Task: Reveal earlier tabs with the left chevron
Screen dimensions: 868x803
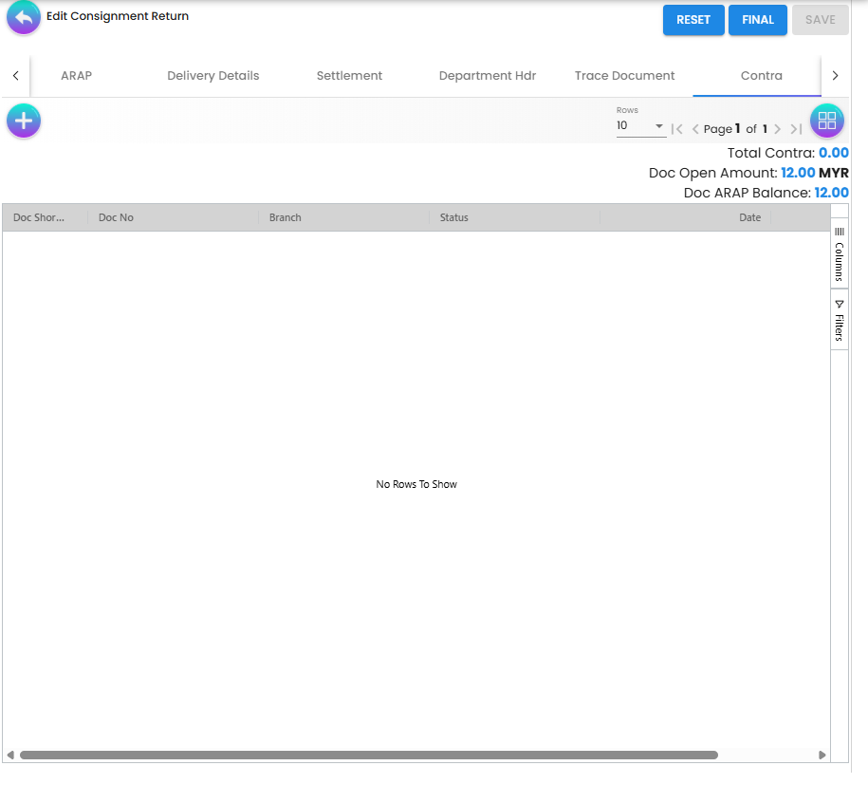Action: point(13,75)
